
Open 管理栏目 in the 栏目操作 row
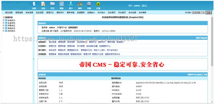[x=53, y=46]
